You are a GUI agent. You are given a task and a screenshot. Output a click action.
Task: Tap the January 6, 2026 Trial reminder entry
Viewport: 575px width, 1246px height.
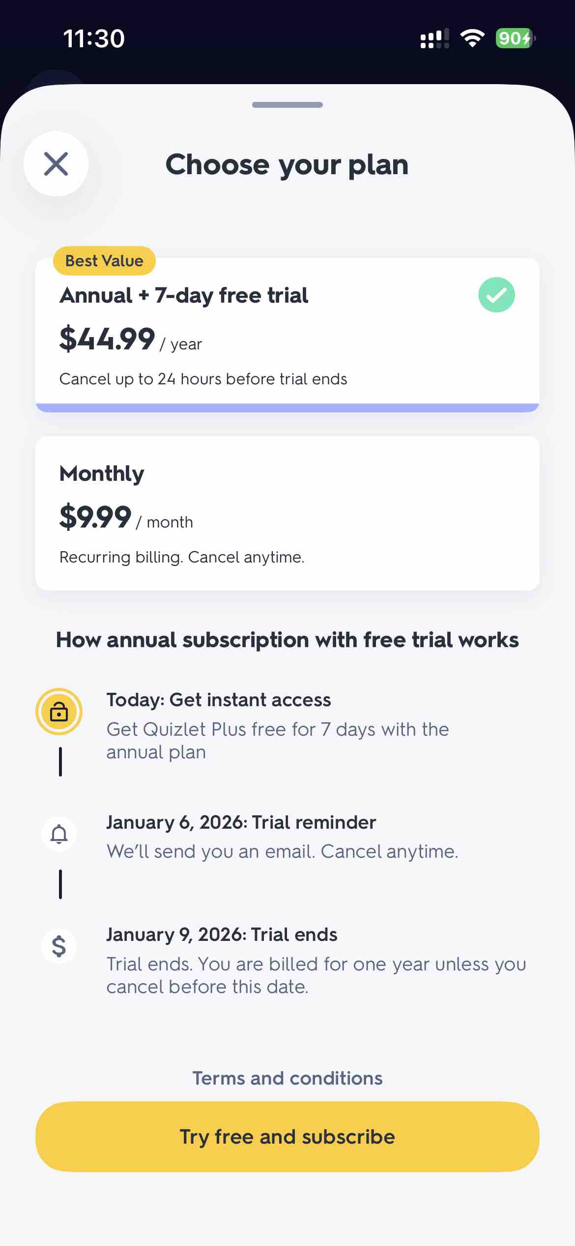(241, 822)
